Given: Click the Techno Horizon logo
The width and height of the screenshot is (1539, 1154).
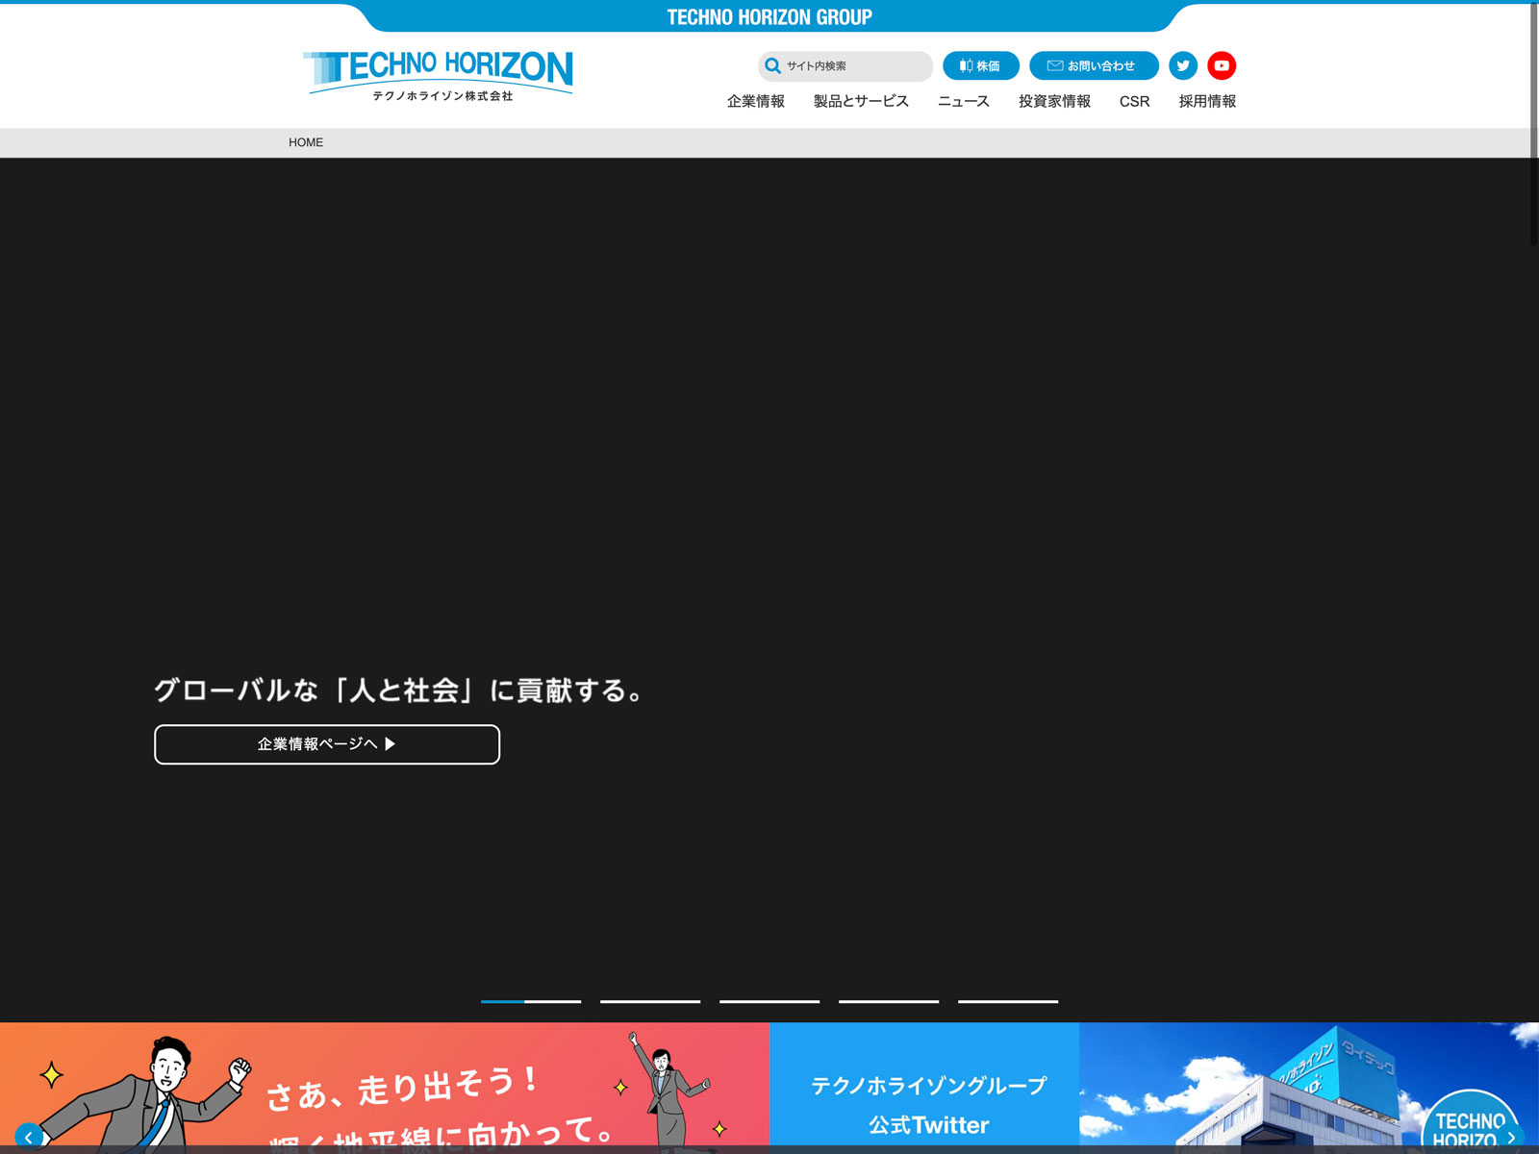Looking at the screenshot, I should (x=439, y=75).
